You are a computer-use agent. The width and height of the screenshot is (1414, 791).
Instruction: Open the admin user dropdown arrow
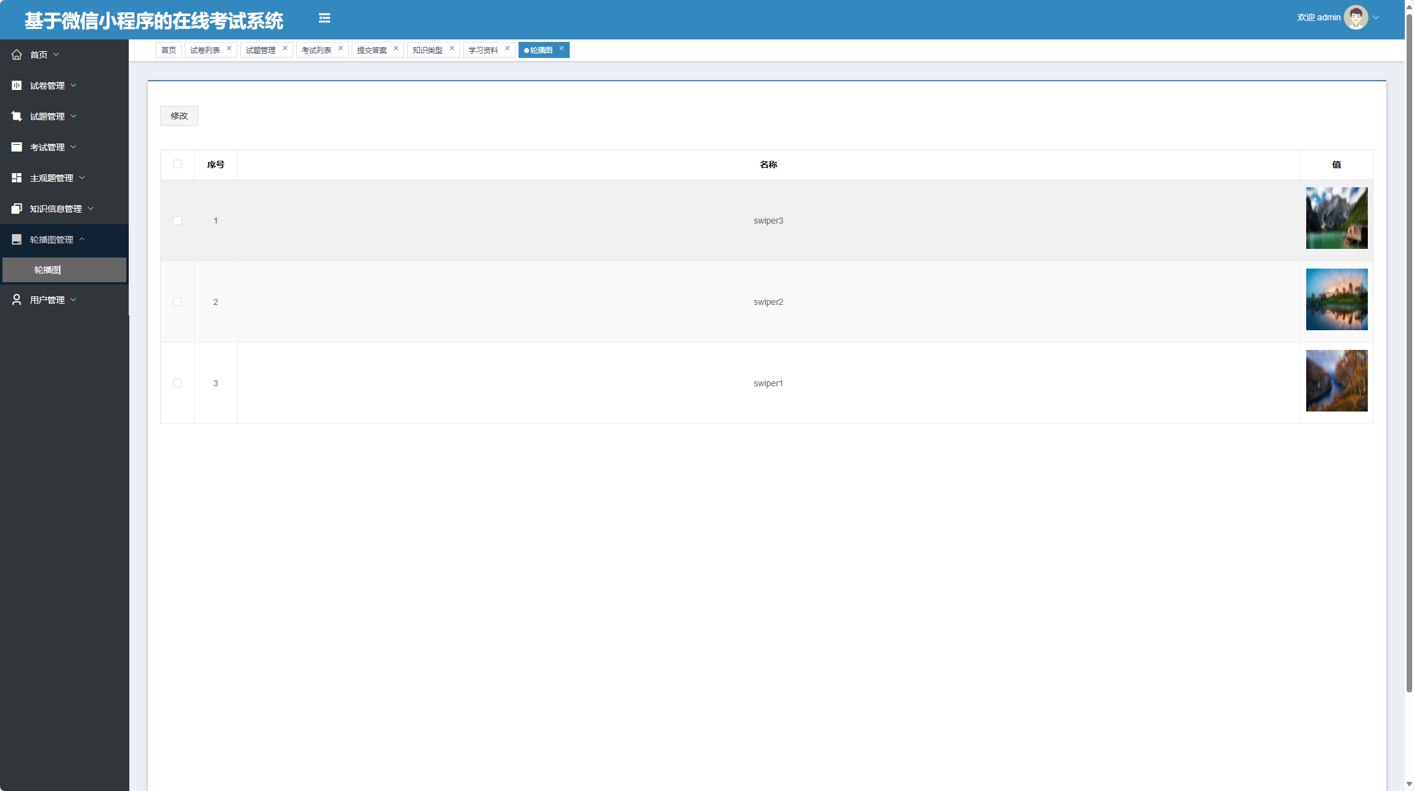point(1376,18)
